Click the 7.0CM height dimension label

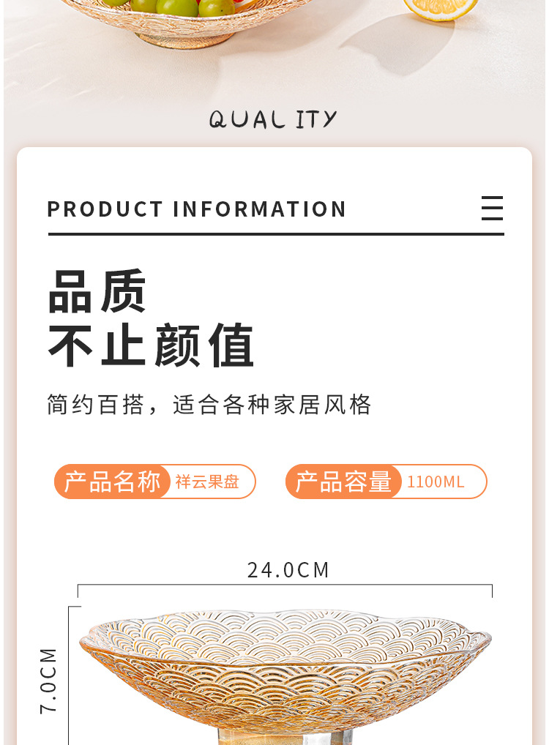click(x=48, y=681)
